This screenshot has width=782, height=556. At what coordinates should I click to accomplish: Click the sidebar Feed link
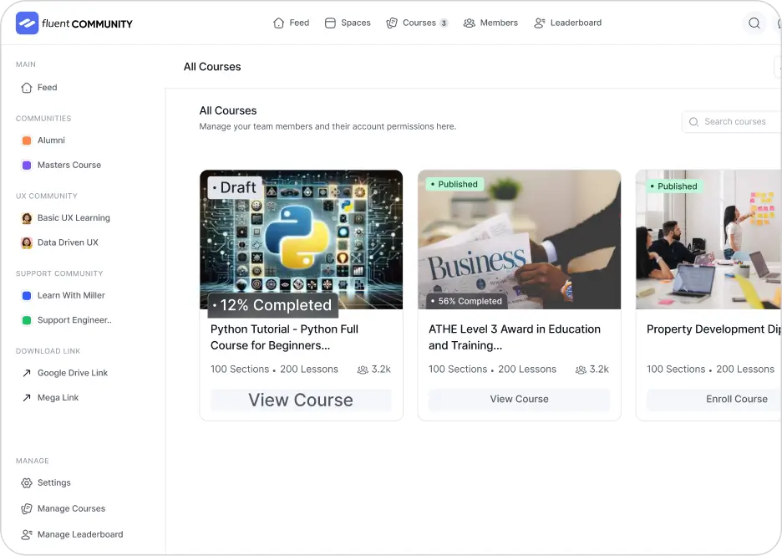pos(48,88)
